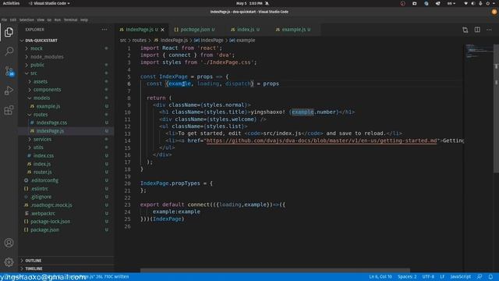Split the editor right icon
499x281 pixels.
pos(477,30)
